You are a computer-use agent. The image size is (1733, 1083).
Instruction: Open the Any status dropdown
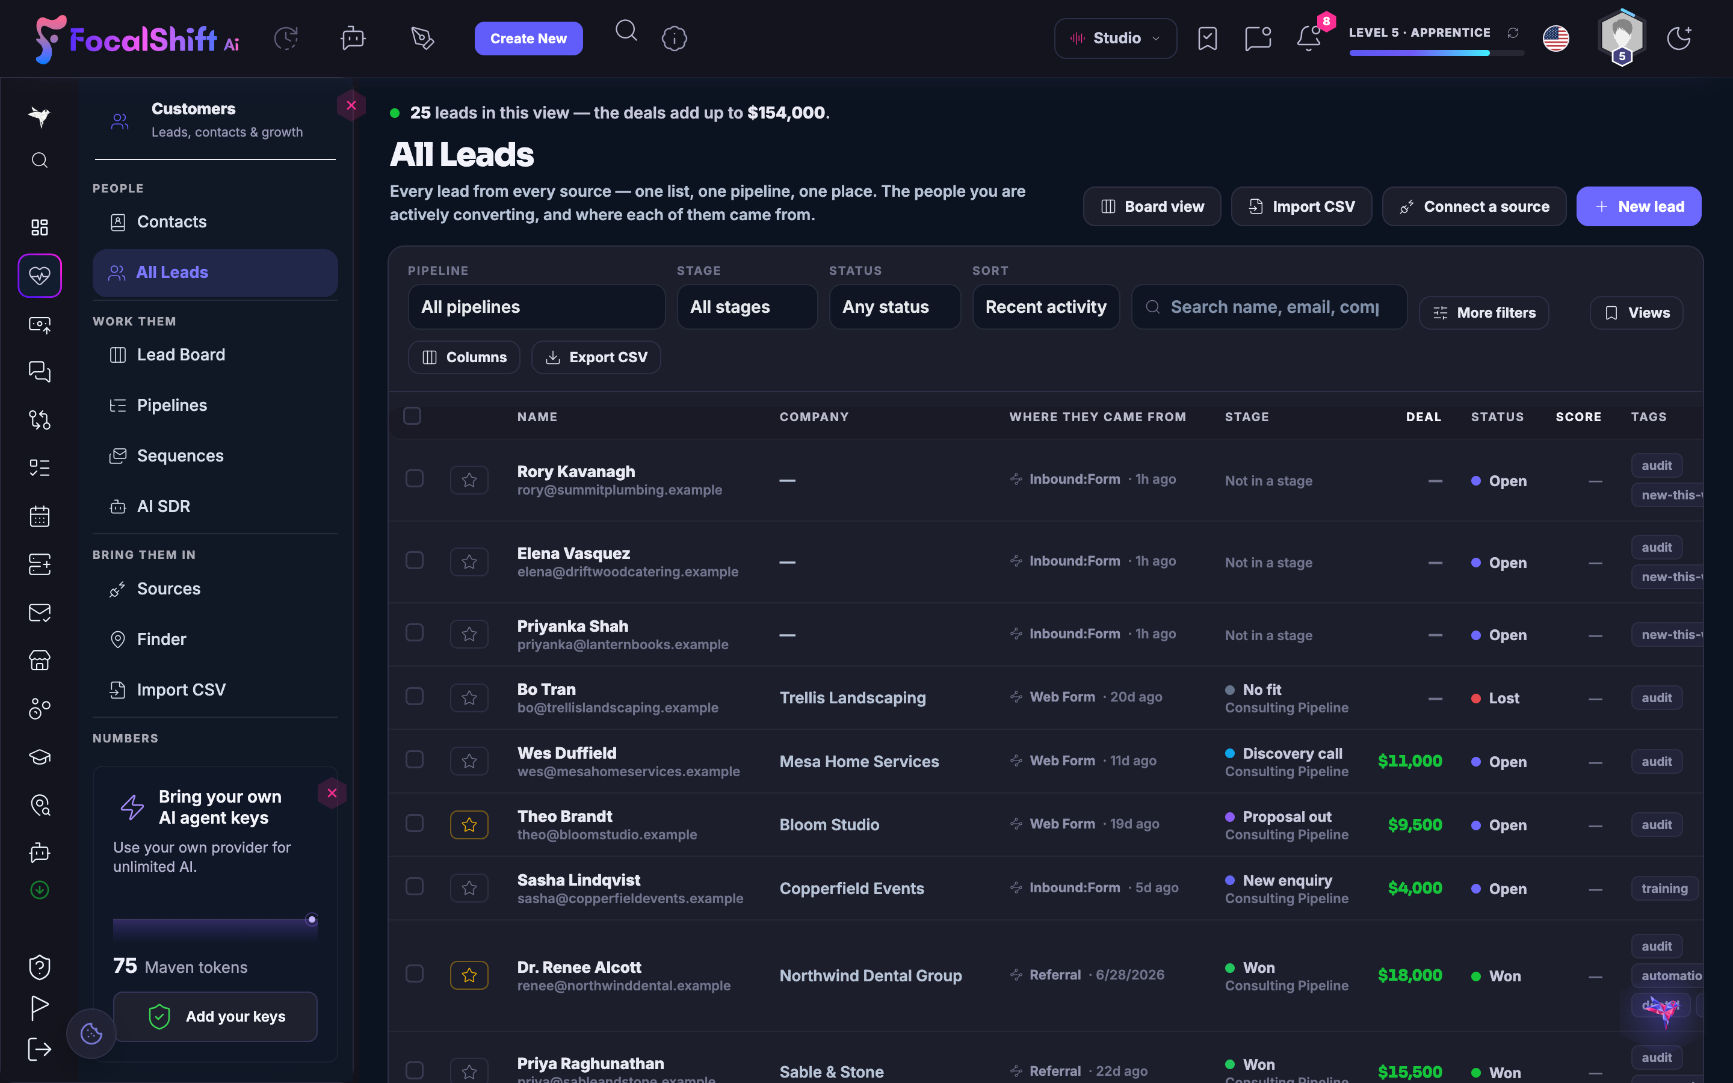coord(894,307)
